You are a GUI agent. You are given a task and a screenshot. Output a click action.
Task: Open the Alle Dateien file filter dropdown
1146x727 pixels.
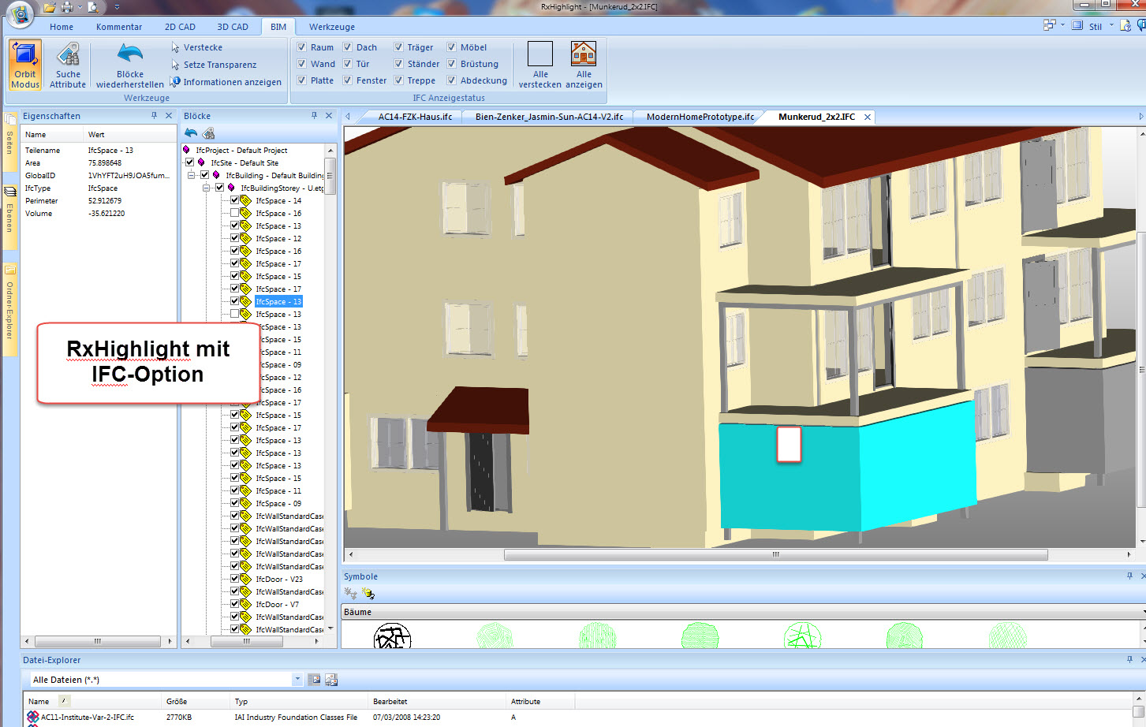[x=297, y=680]
